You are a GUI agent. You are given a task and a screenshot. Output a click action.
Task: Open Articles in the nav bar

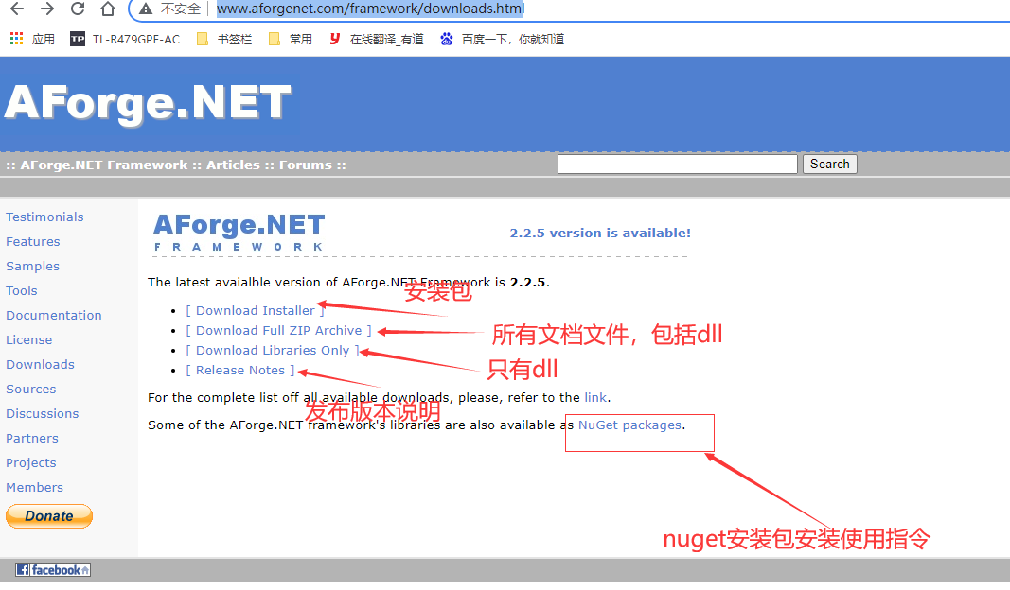[x=233, y=165]
